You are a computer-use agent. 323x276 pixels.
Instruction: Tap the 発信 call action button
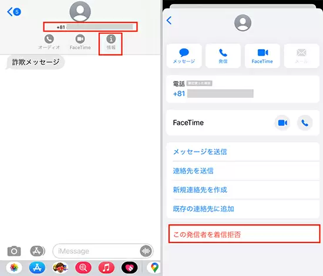coord(223,56)
